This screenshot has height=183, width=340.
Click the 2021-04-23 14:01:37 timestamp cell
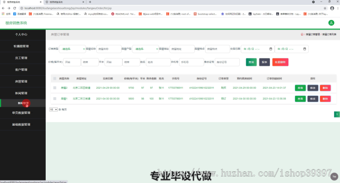click(274, 88)
